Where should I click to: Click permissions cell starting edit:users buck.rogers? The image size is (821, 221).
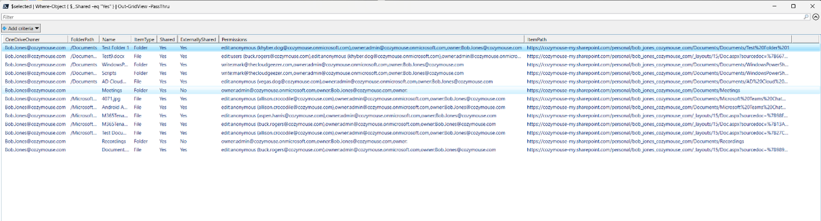pos(372,56)
